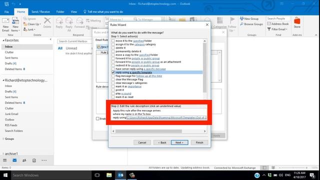Open Task View on the taskbar
Image resolution: width=320 pixels, height=180 pixels.
point(97,175)
